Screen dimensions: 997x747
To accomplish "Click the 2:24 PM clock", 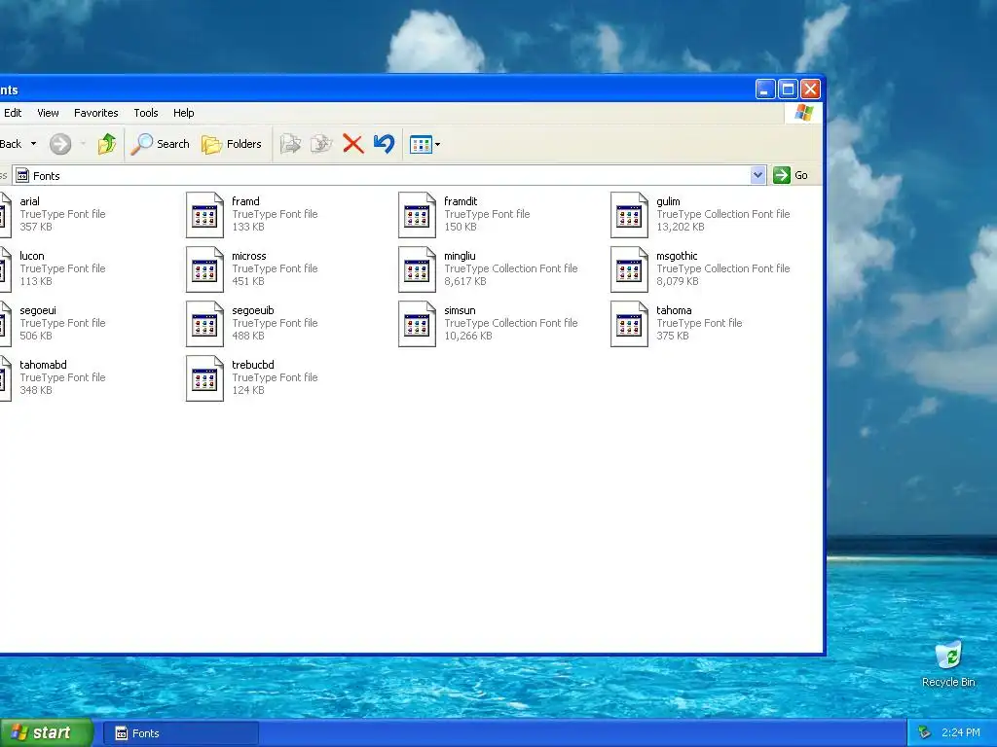I will click(x=961, y=733).
